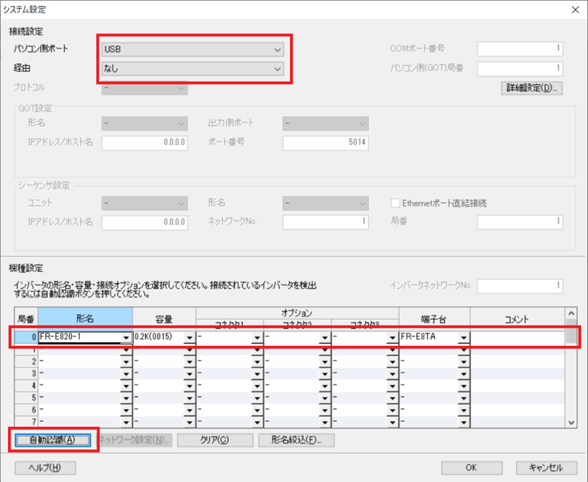The image size is (588, 482).
Task: Click the 形名絞込(F) button
Action: pyautogui.click(x=296, y=440)
